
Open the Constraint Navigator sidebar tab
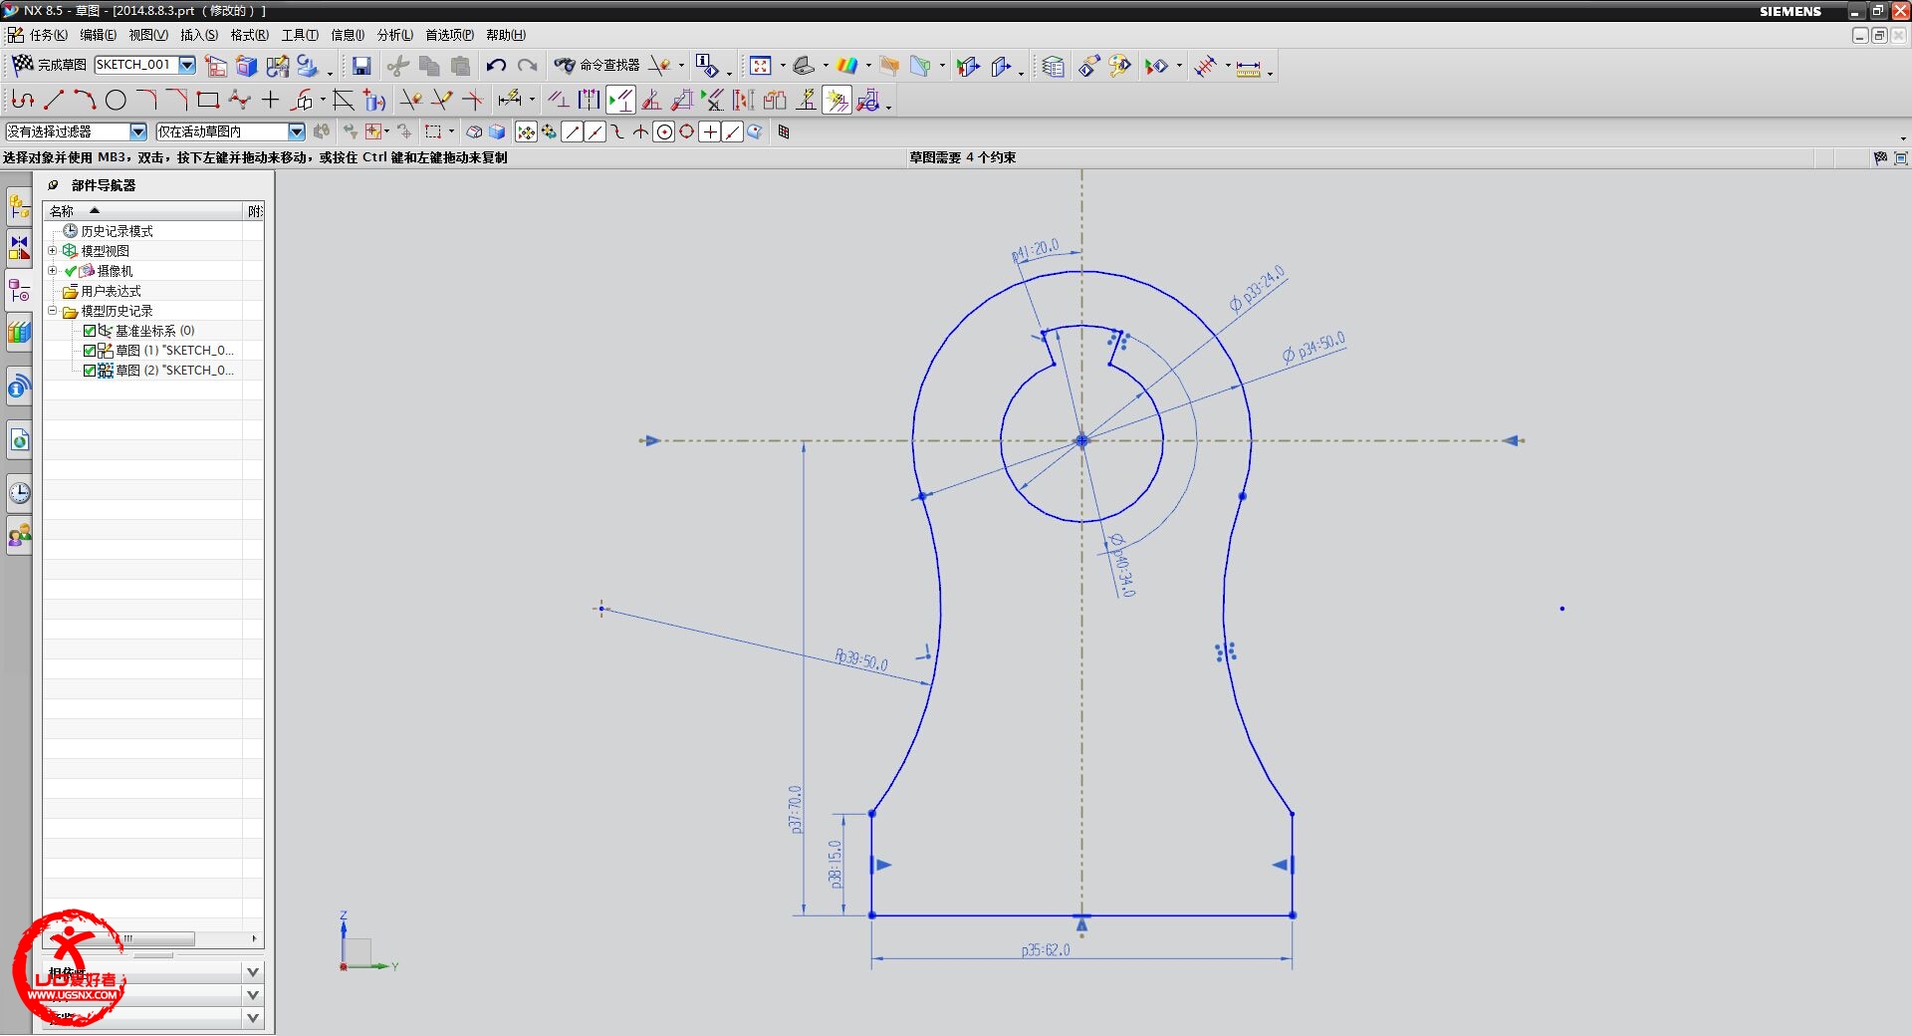(19, 249)
